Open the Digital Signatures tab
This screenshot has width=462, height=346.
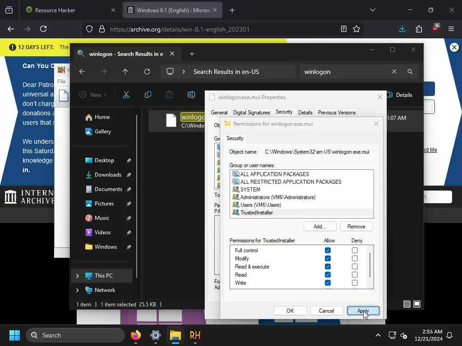(251, 113)
